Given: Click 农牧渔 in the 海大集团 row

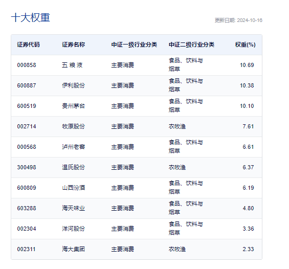Looking at the screenshot, I should coord(177,249).
